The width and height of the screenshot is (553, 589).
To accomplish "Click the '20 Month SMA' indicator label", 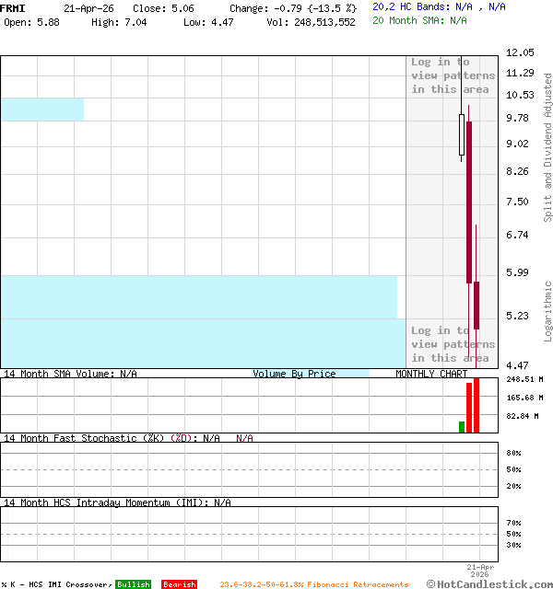I will (410, 19).
